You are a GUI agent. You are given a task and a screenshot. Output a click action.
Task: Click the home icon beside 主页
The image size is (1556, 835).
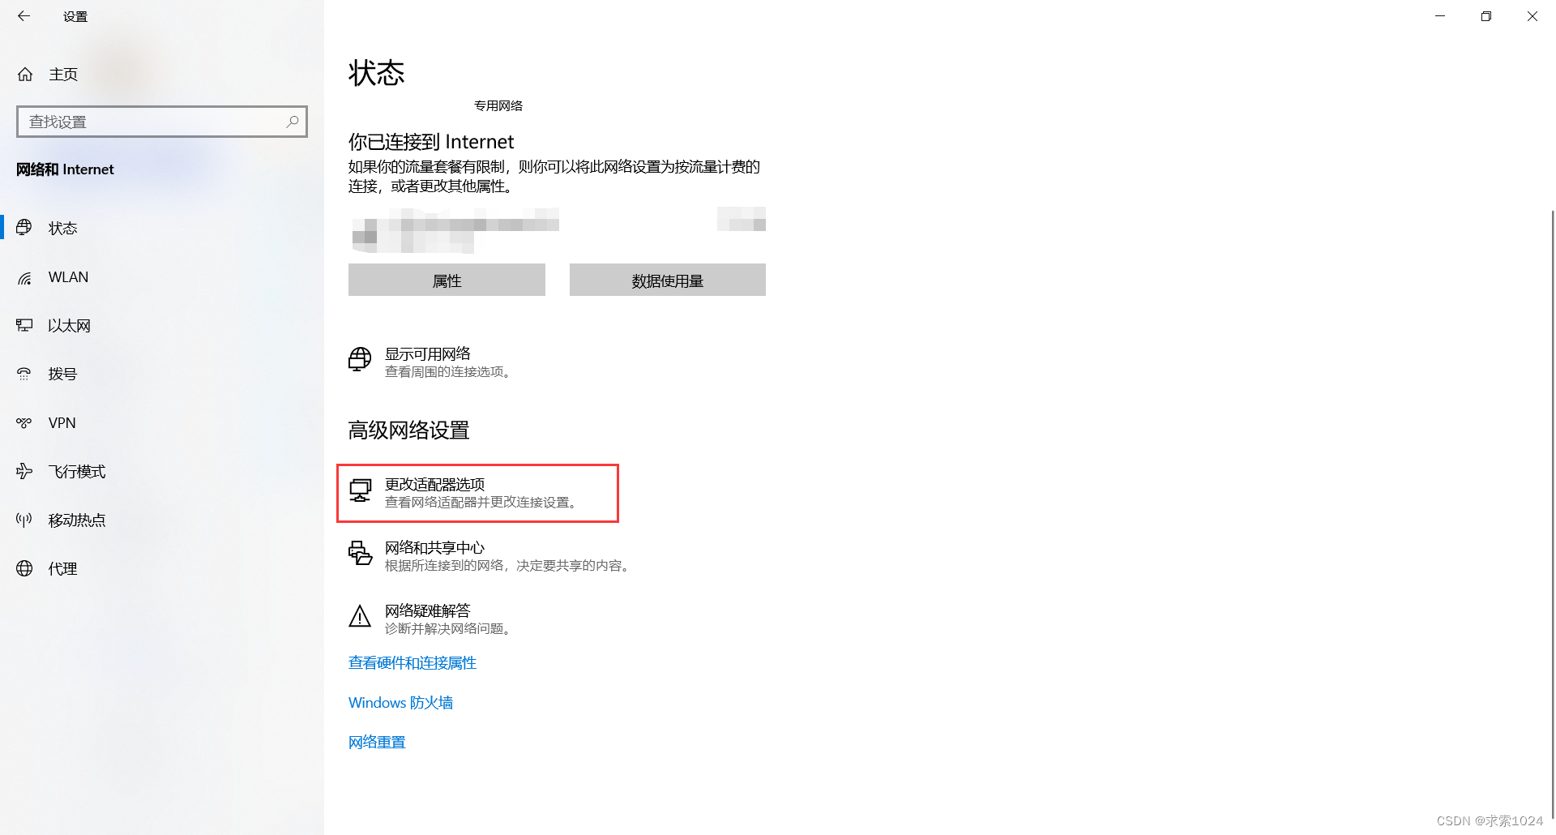click(25, 75)
